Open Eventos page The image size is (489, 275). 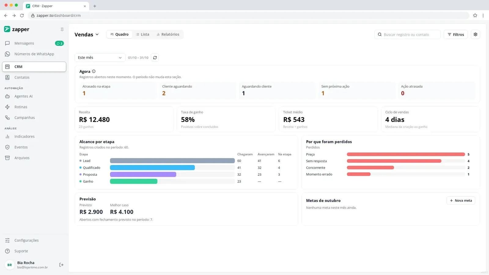click(x=34, y=147)
